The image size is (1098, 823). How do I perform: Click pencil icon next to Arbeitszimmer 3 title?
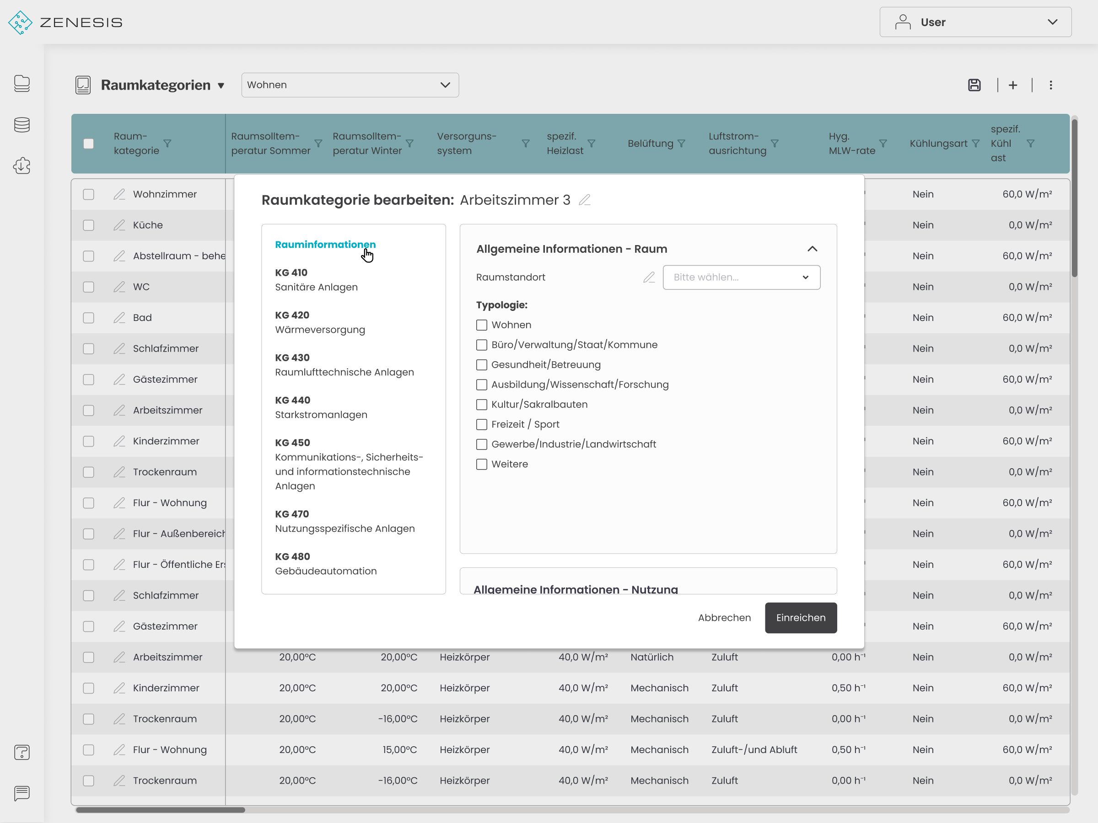pos(585,200)
